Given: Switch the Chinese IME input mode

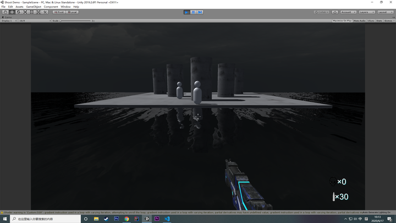Looking at the screenshot, I should point(360,219).
